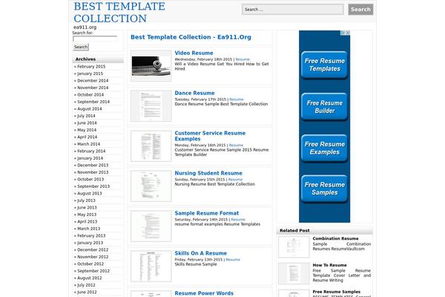445x297 pixels.
Task: Click the Dance Resume document thumbnail
Action: [x=151, y=106]
